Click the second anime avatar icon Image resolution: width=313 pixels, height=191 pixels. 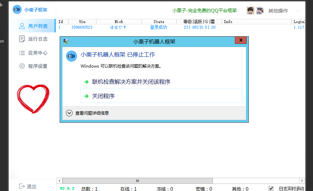tap(260, 10)
